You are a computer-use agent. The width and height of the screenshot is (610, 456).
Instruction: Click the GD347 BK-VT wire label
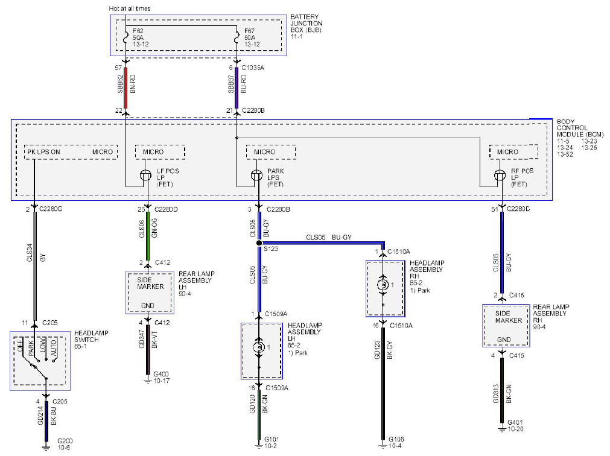tap(148, 340)
